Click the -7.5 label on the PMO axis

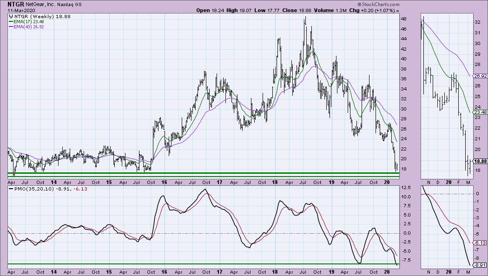[407, 260]
